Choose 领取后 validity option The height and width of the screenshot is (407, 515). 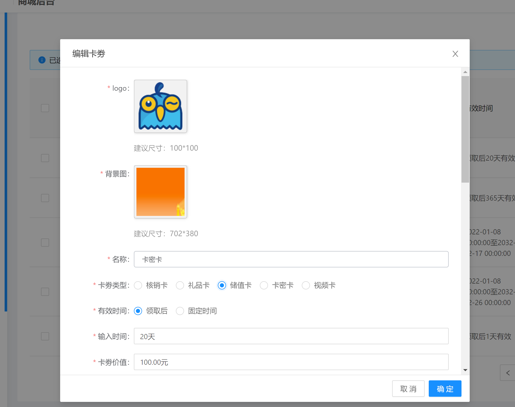coord(138,311)
